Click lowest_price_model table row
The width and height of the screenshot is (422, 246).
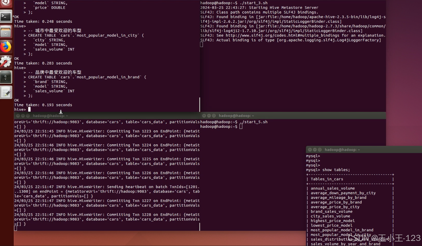332,225
